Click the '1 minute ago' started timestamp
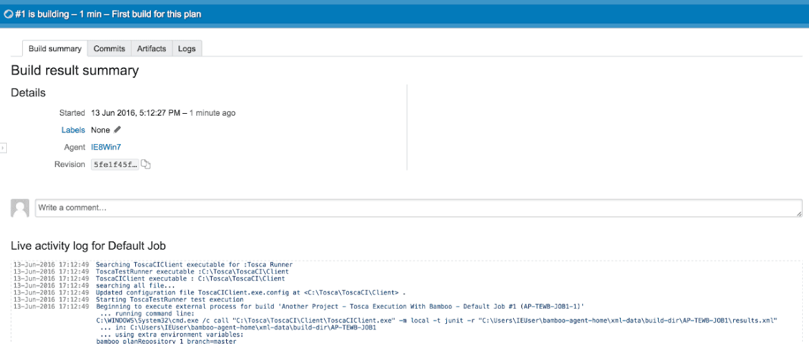Viewport: 809px width, 344px height. (x=212, y=113)
